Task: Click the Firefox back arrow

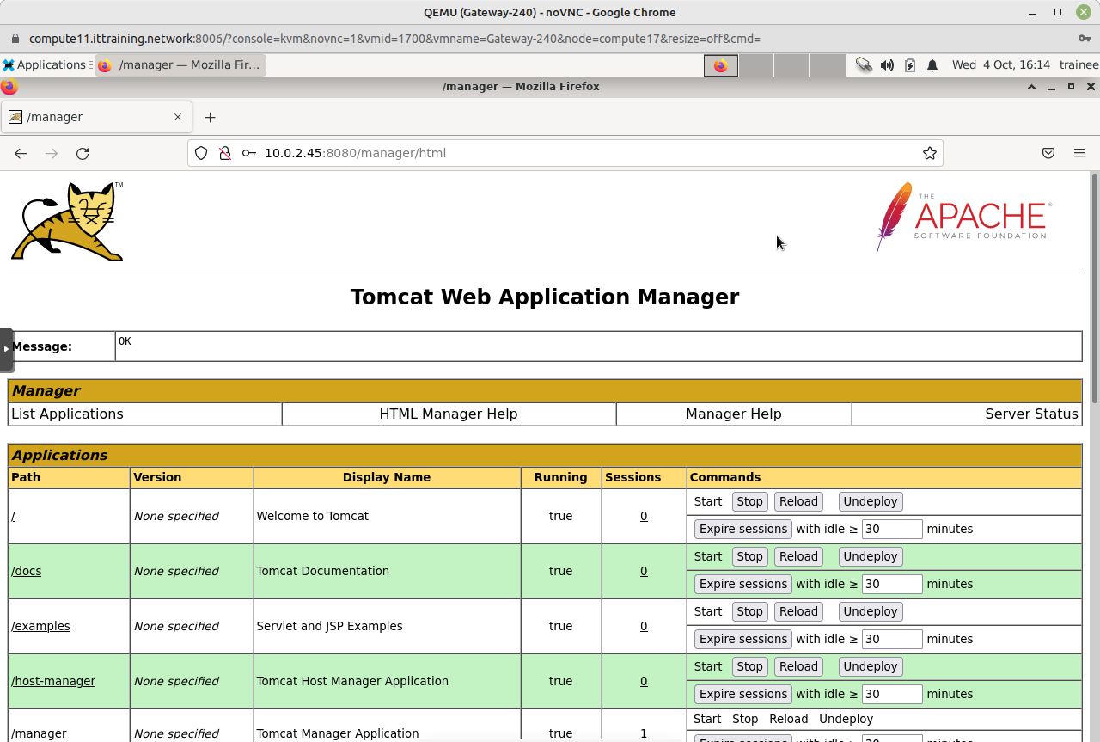Action: [x=21, y=153]
